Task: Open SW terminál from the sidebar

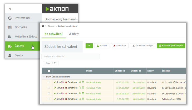Action: point(22,18)
